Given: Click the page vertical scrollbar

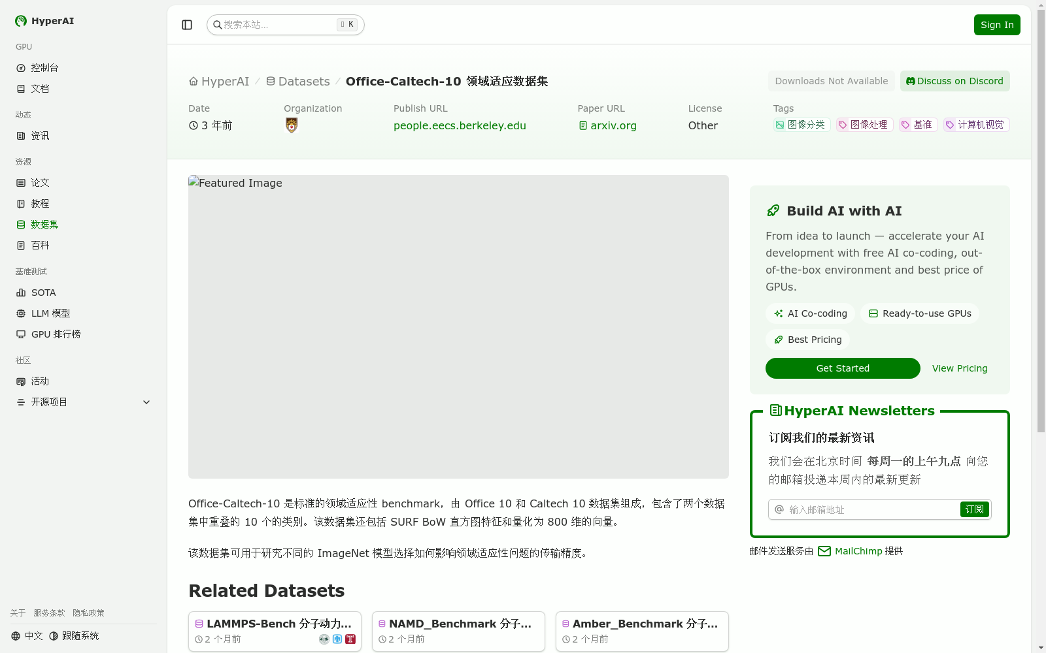Looking at the screenshot, I should (x=1041, y=222).
